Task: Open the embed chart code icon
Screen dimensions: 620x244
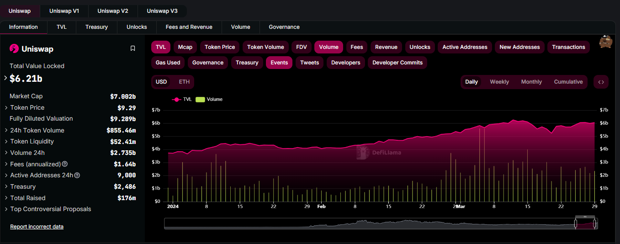Action: (601, 82)
